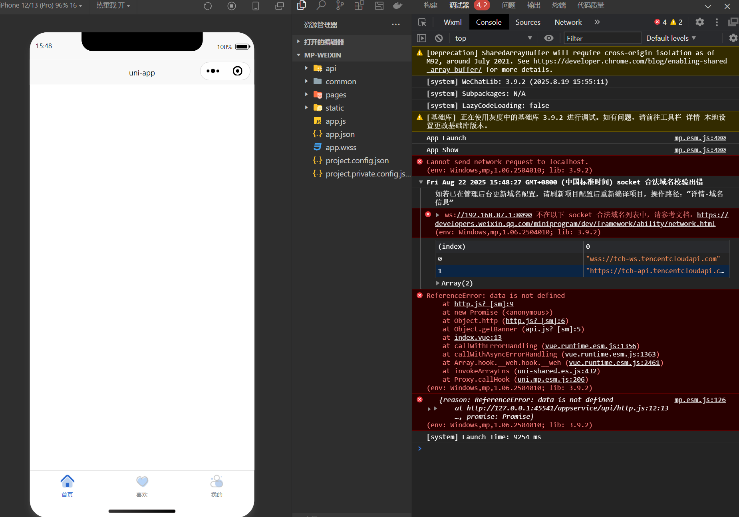Tap mini program capsule close circle button
The height and width of the screenshot is (517, 739).
click(238, 71)
